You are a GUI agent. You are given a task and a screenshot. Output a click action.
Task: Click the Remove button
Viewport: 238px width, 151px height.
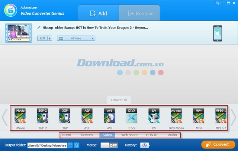tap(139, 13)
